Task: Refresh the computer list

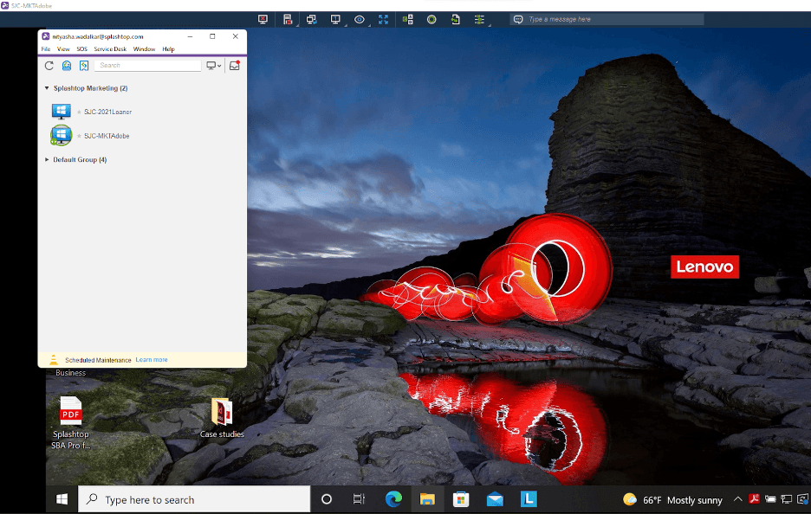Action: click(x=49, y=65)
